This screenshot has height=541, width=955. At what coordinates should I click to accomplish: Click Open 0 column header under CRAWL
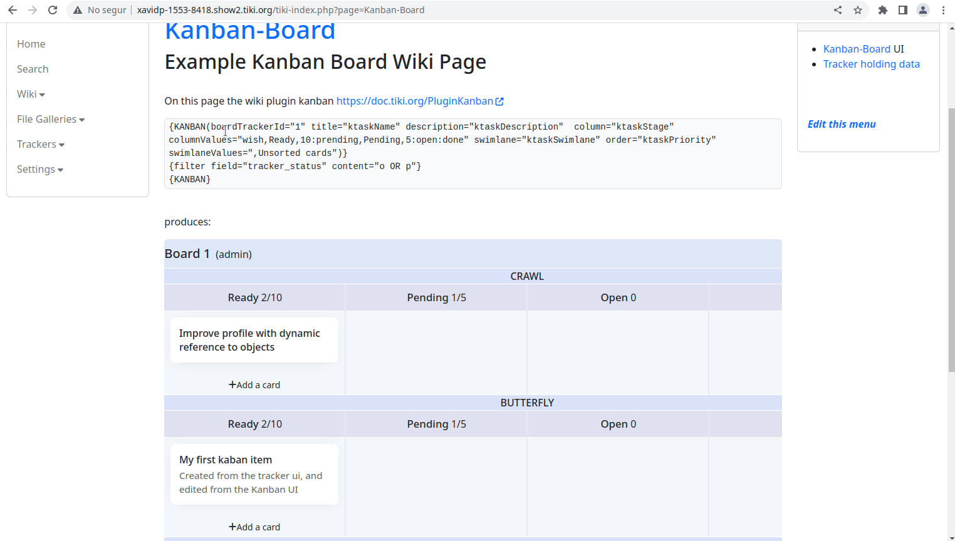pos(618,297)
